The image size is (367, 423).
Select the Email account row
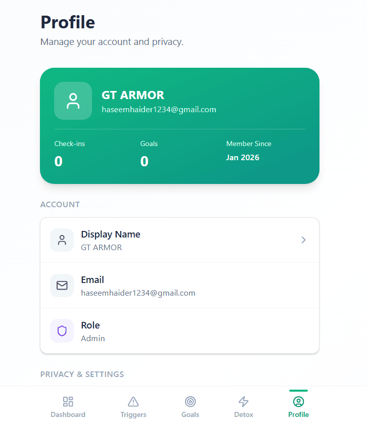click(x=179, y=286)
